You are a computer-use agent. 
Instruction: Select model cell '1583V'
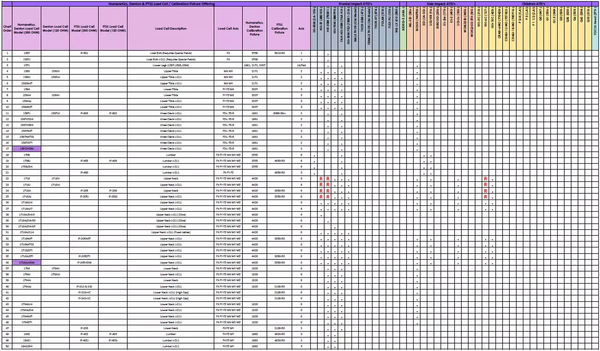point(55,71)
